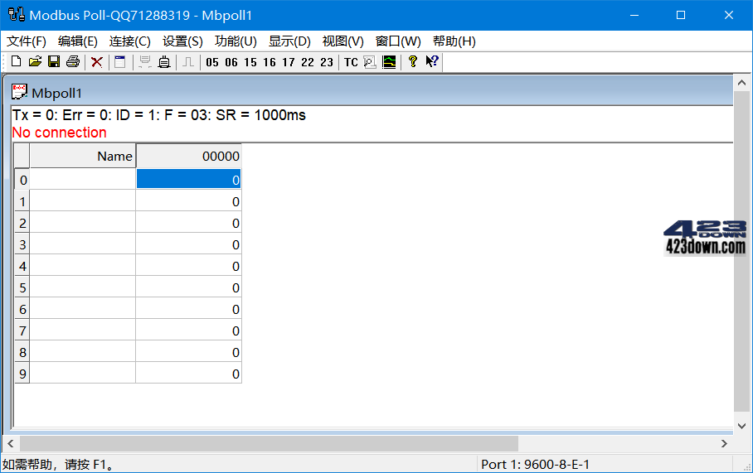Click the 00000 column header

pyautogui.click(x=189, y=156)
